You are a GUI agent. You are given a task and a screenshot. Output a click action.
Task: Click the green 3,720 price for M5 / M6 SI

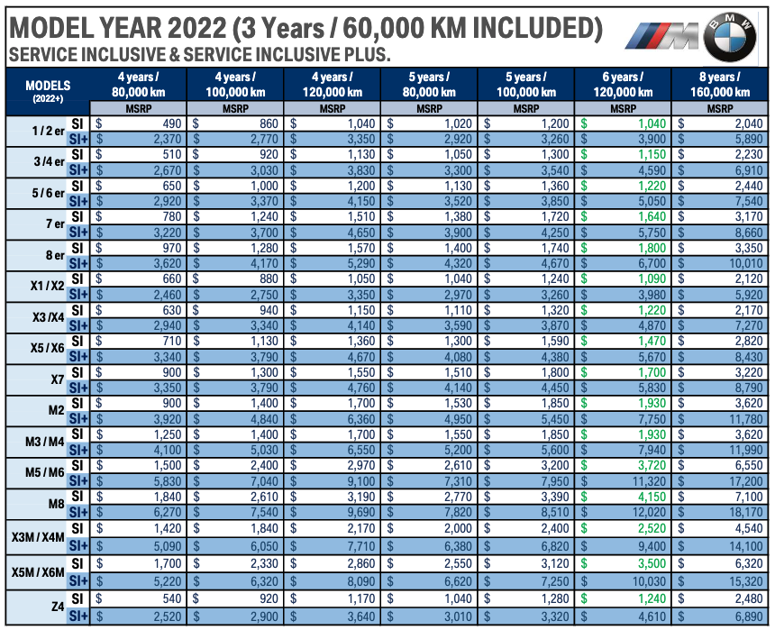coord(652,465)
